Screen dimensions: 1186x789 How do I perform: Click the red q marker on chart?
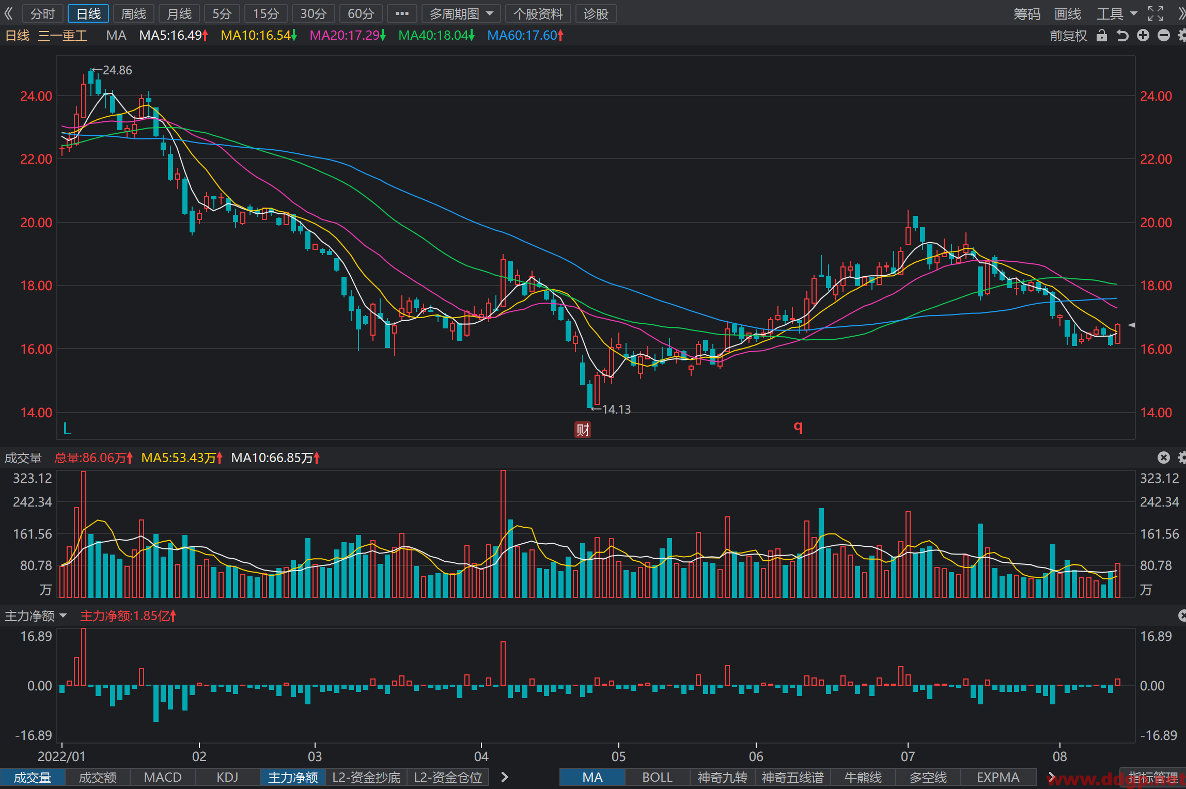click(x=798, y=427)
